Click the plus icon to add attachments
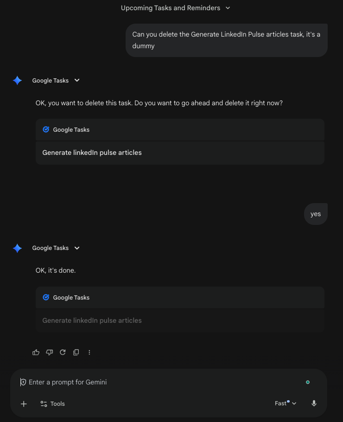 24,403
